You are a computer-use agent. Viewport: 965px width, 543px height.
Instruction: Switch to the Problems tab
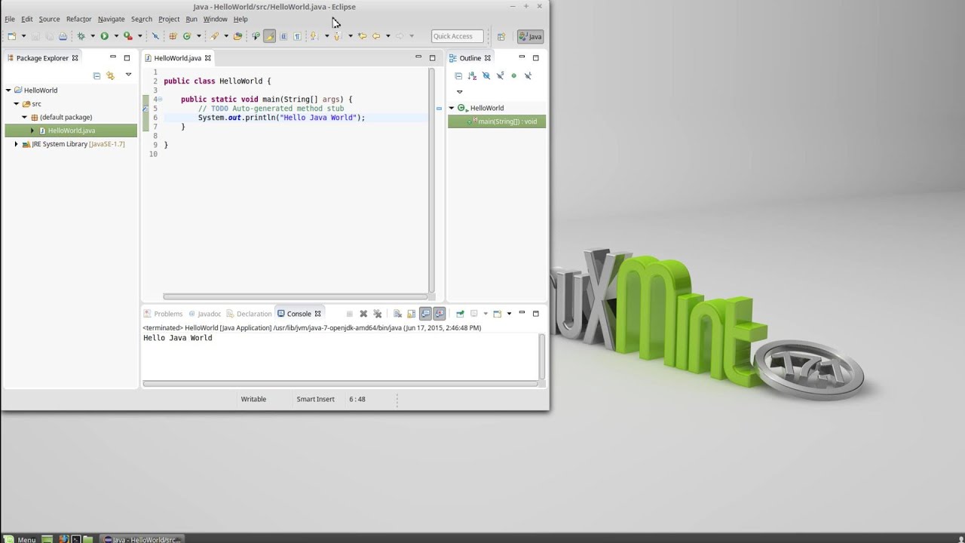(163, 314)
